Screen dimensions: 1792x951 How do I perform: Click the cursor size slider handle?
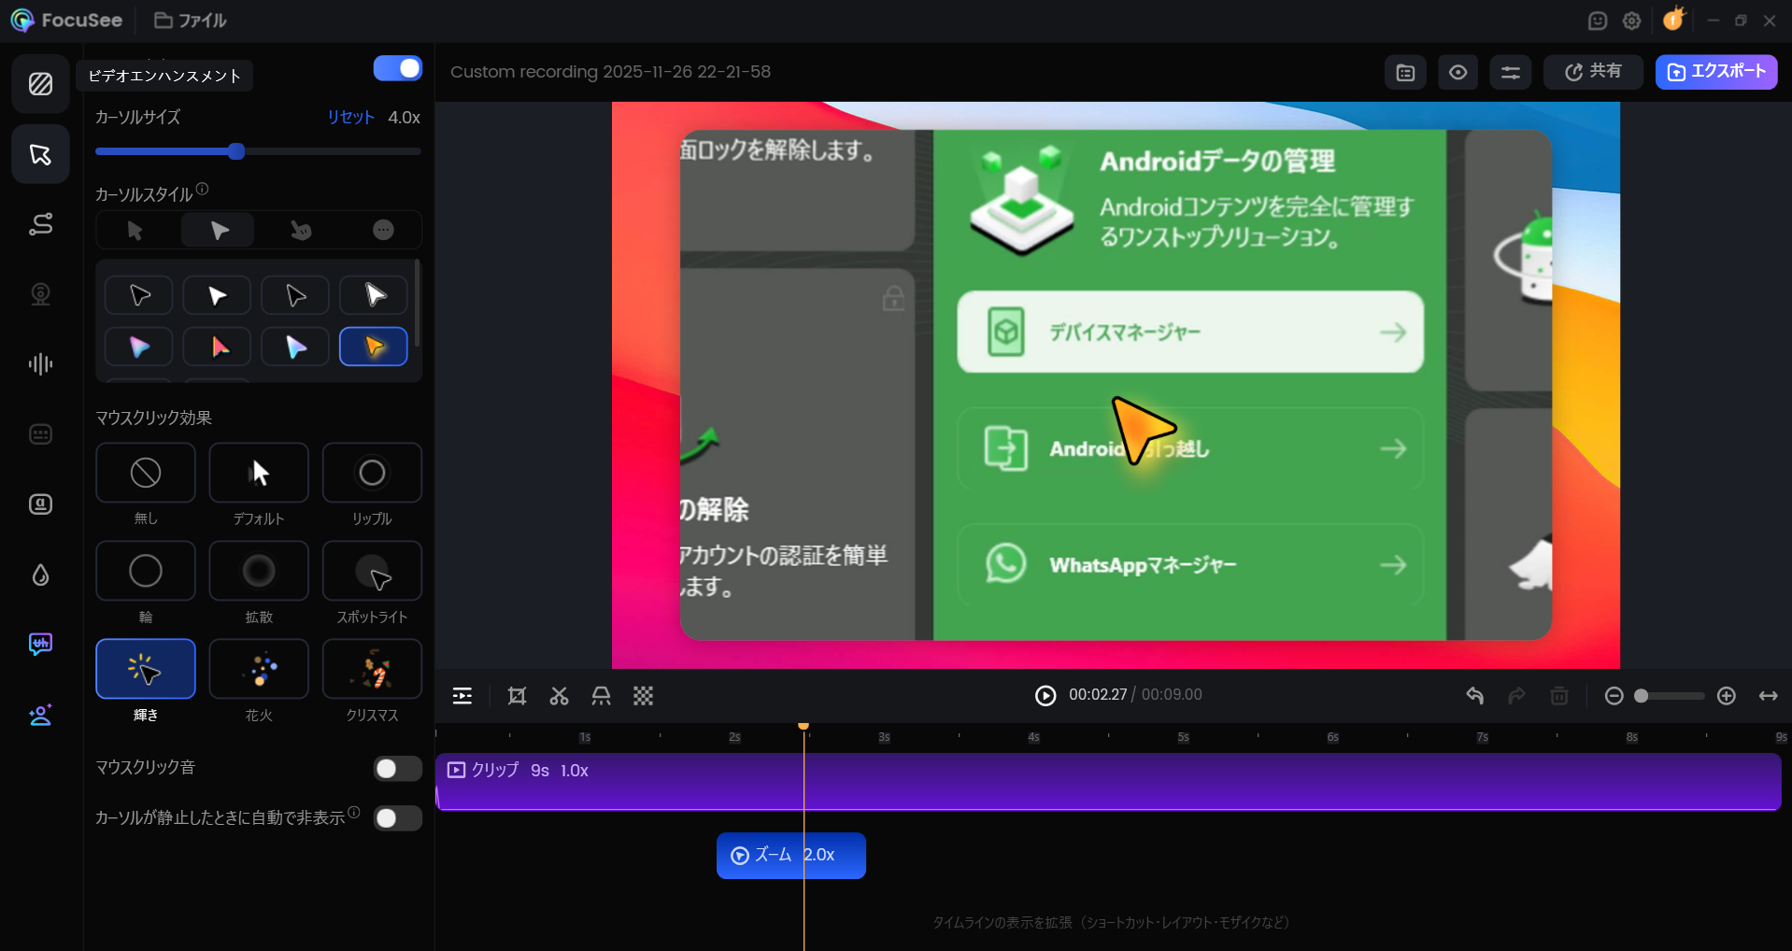[236, 151]
